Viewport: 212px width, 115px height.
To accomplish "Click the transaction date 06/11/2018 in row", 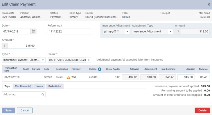I will click(12, 77).
